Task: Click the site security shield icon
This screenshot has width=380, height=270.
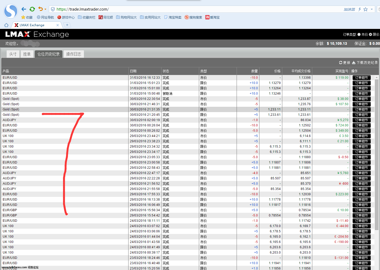Action: [x=53, y=9]
